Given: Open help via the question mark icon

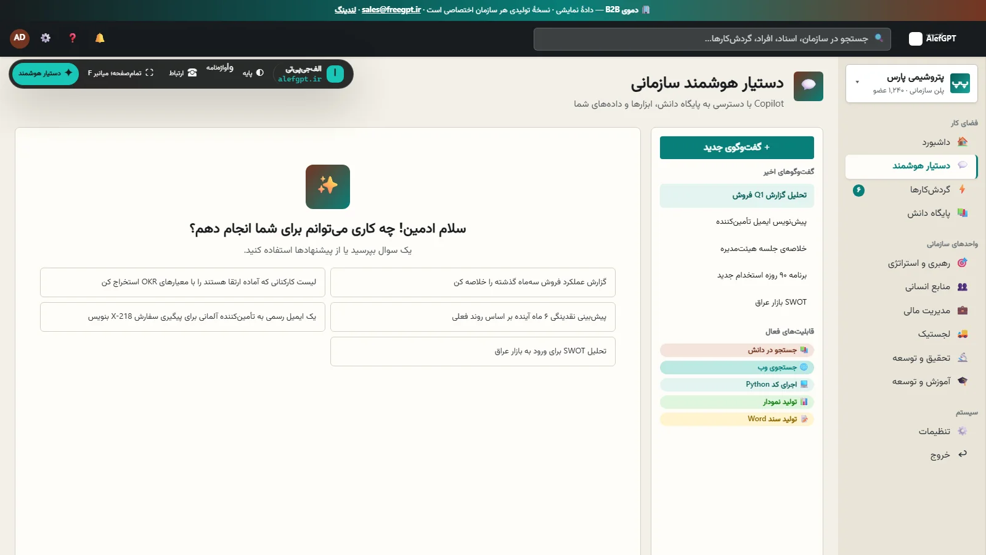Looking at the screenshot, I should point(73,38).
